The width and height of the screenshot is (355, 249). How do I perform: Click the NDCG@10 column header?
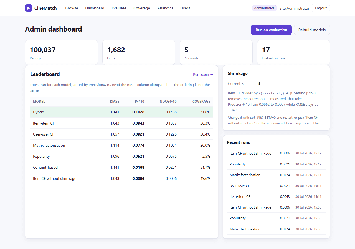168,102
